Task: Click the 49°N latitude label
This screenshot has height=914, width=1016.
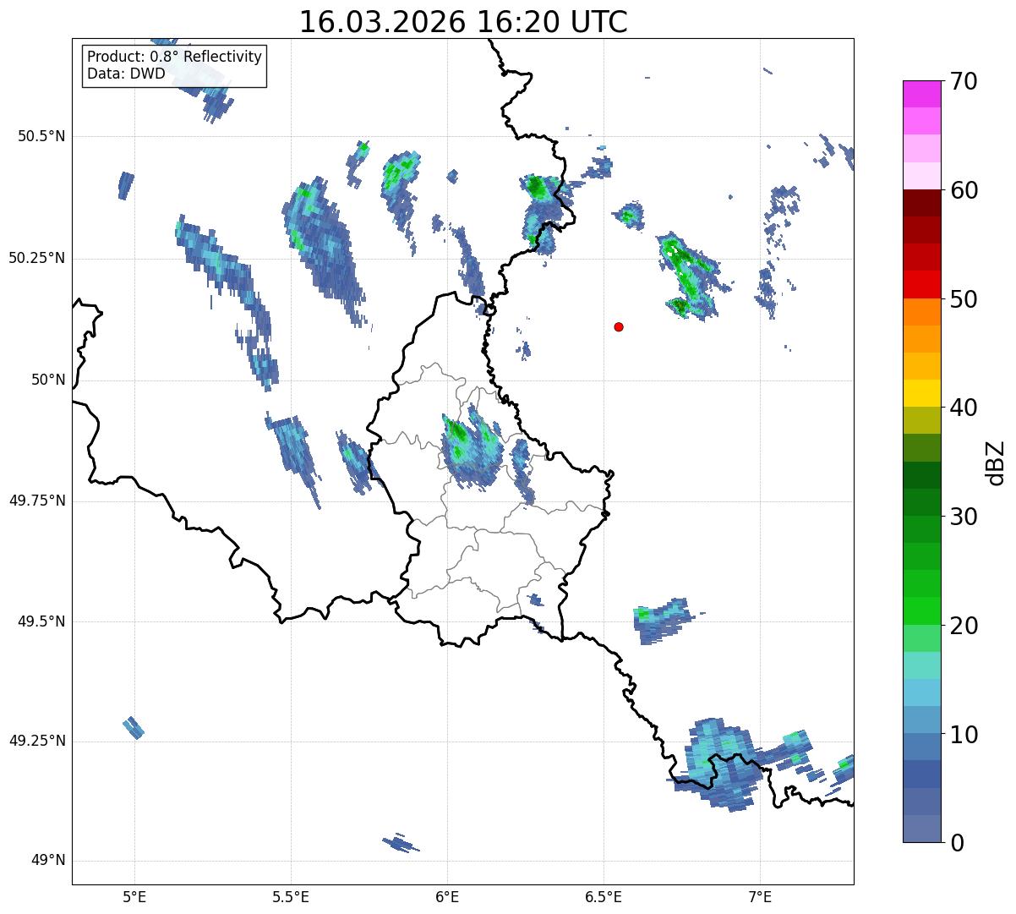Action: click(48, 861)
